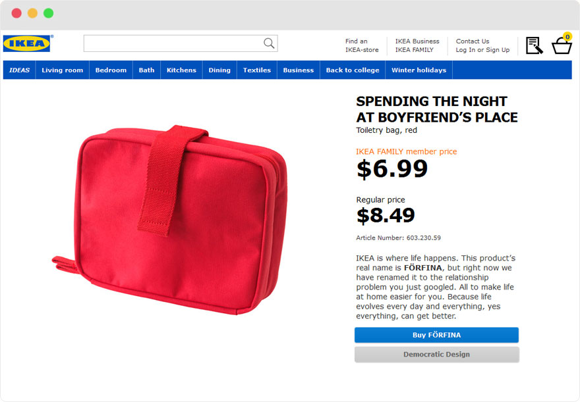Open the Living room menu
This screenshot has height=402, width=580.
[62, 70]
